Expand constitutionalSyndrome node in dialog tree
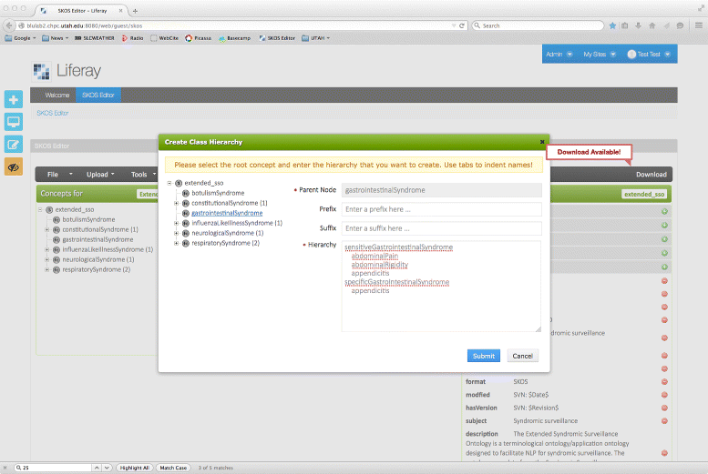 pos(176,203)
